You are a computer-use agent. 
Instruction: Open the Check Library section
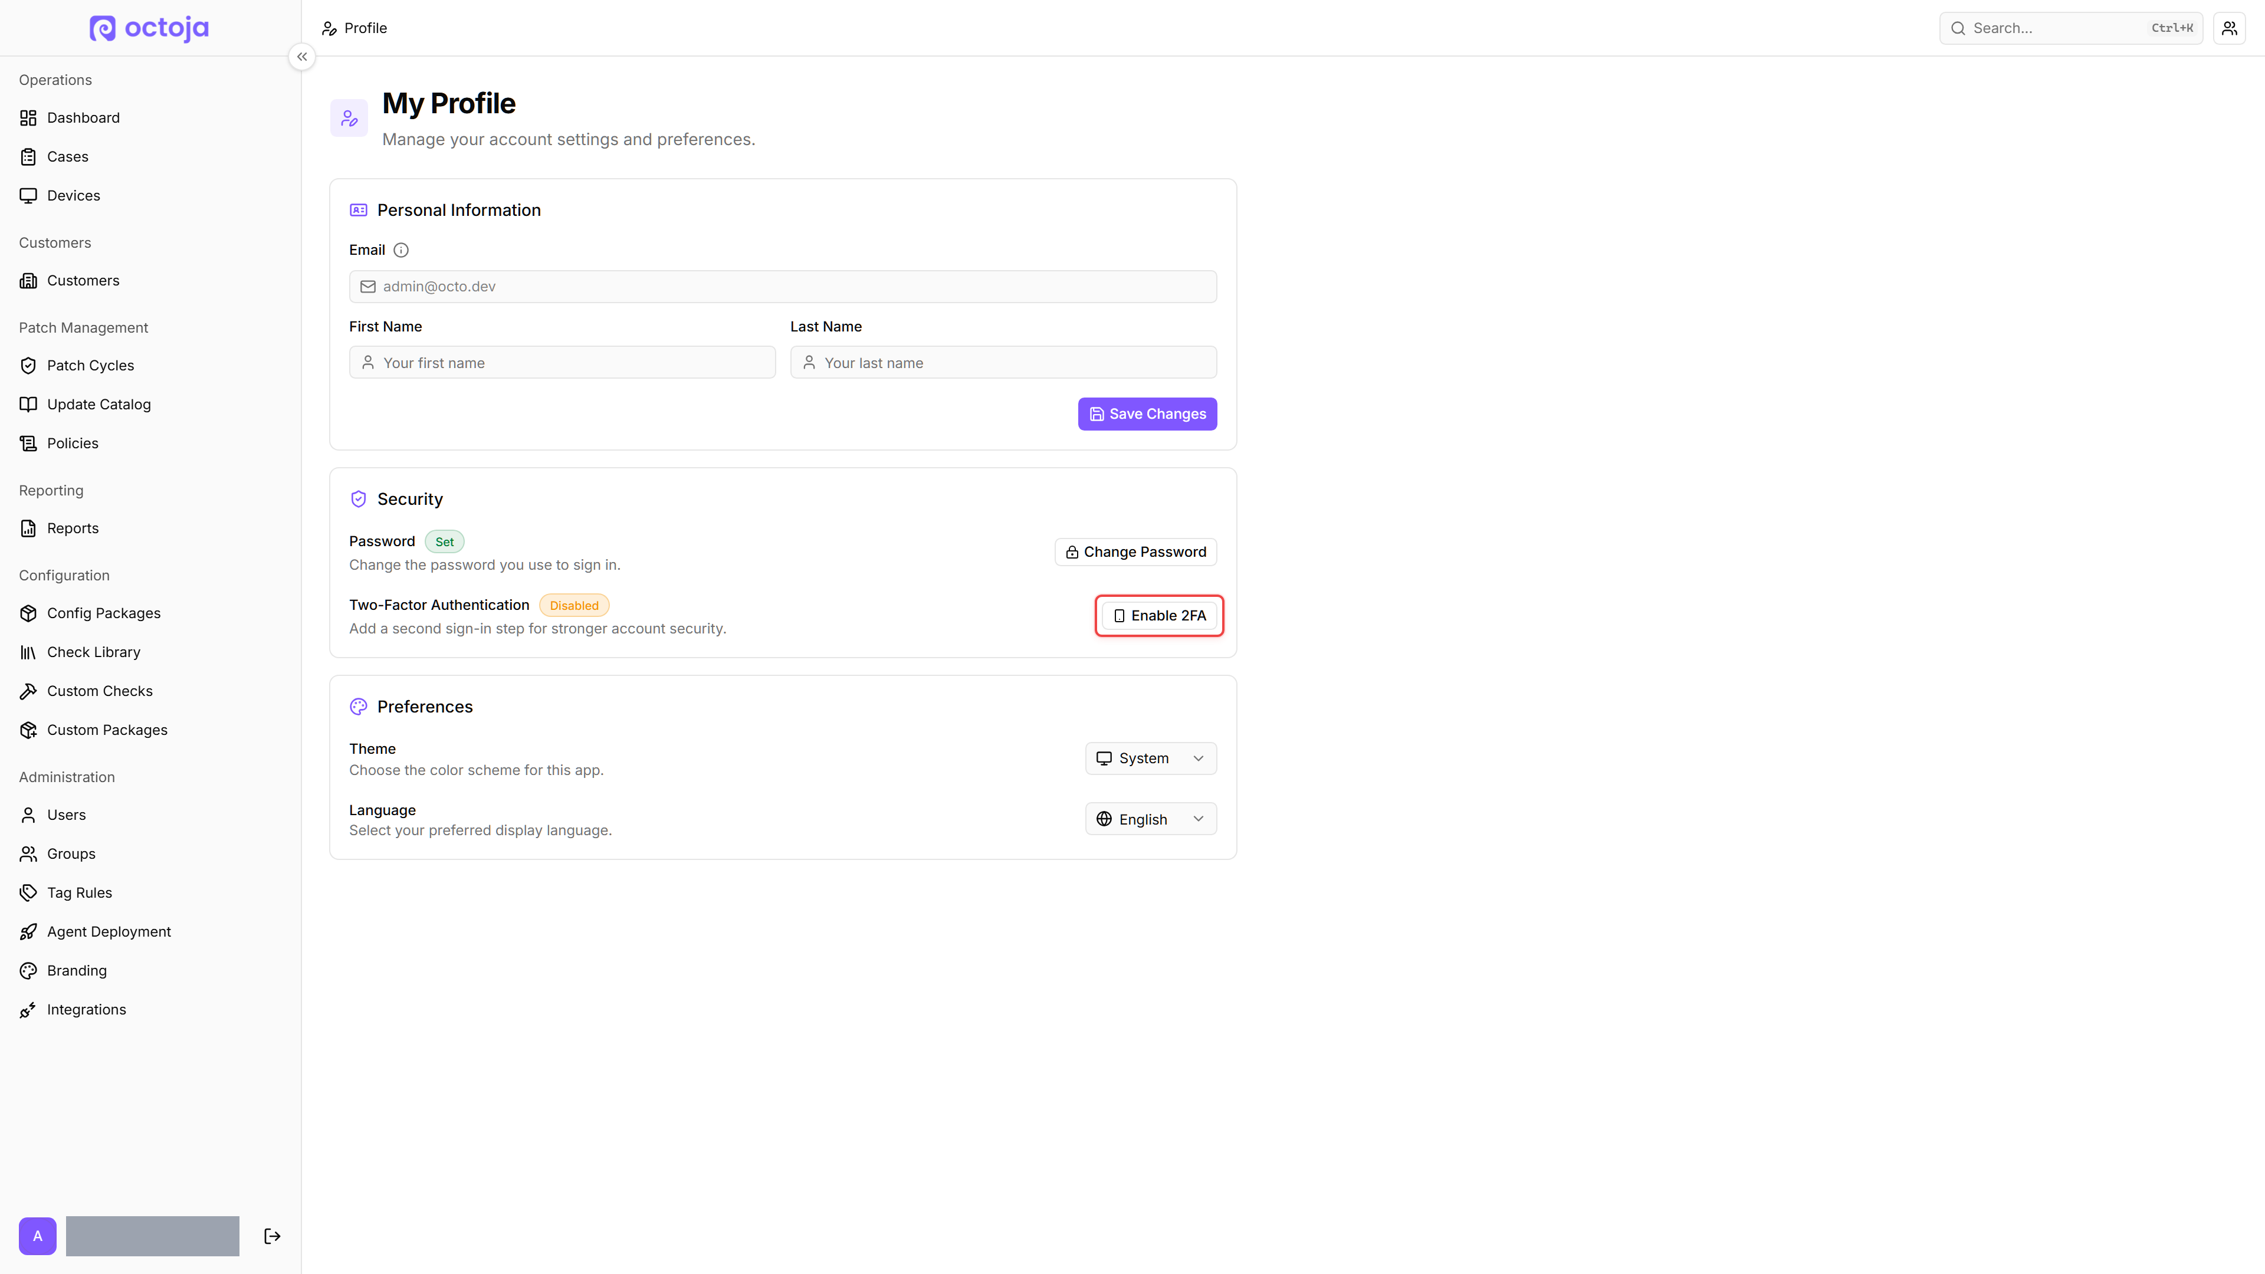93,652
